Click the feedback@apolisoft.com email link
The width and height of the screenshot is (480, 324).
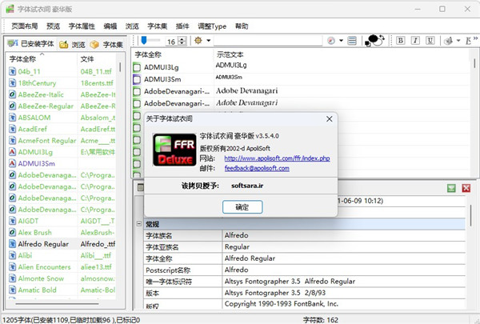point(257,168)
